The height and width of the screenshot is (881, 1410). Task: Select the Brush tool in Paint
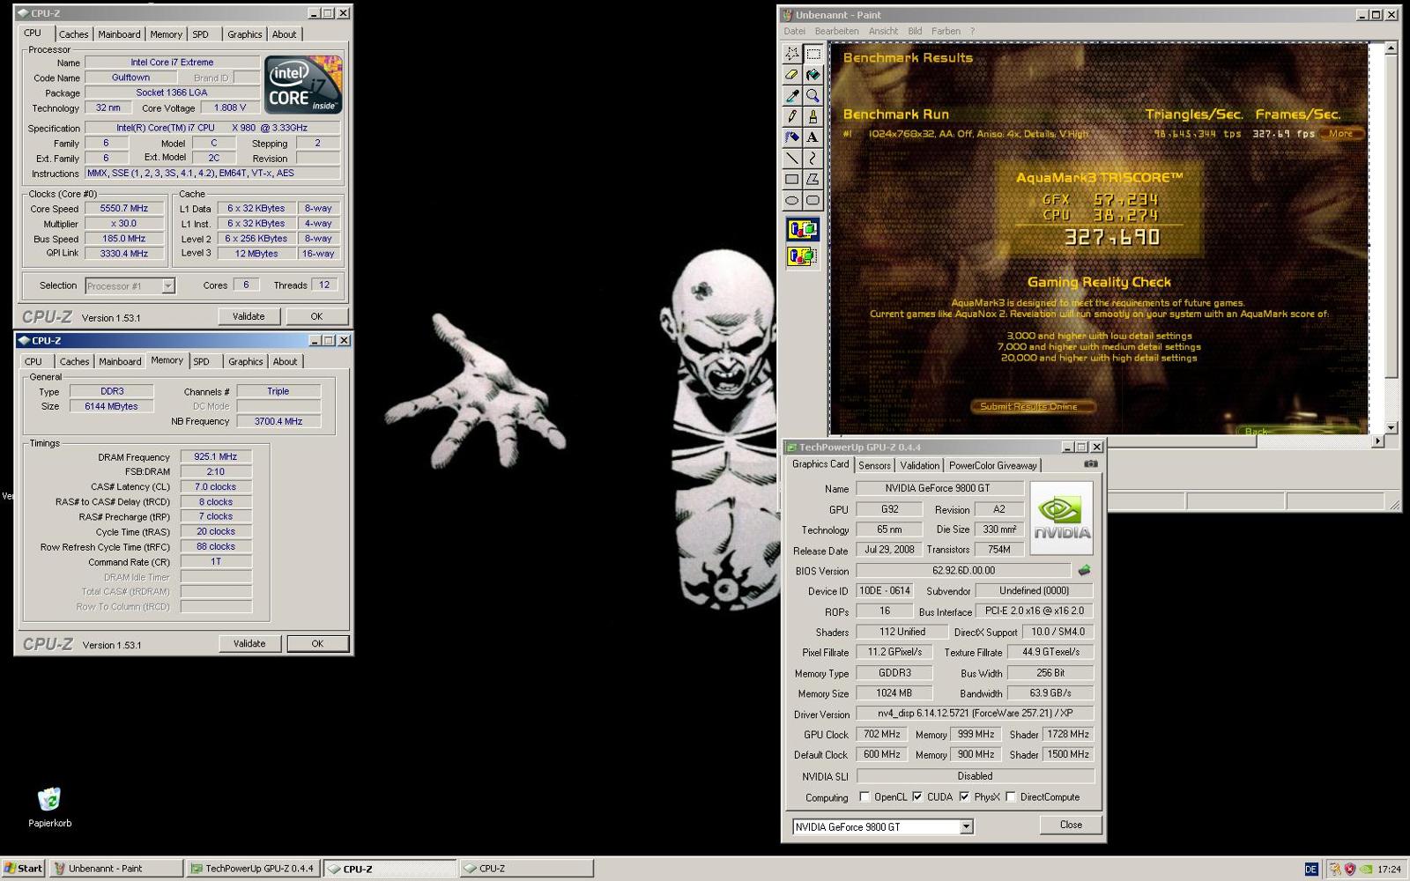(x=813, y=116)
